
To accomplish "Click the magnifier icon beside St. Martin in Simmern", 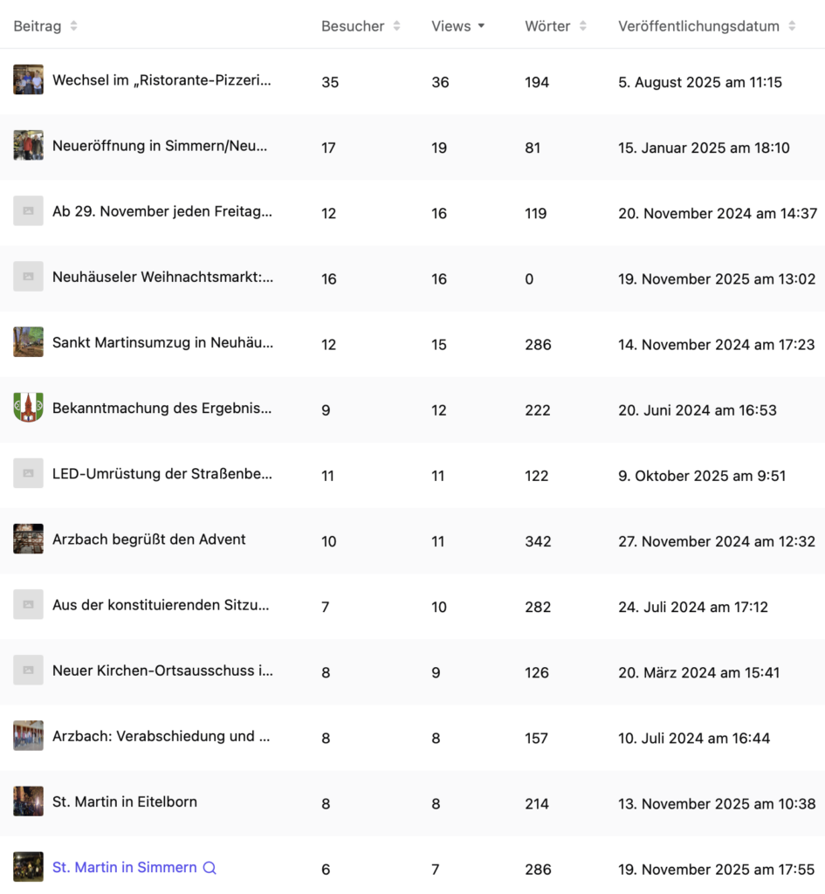I will (x=210, y=868).
